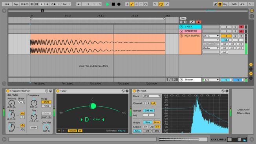Screen dimensions: 256x144
Task: Unfold the OPERATOR track
Action: 181,31
